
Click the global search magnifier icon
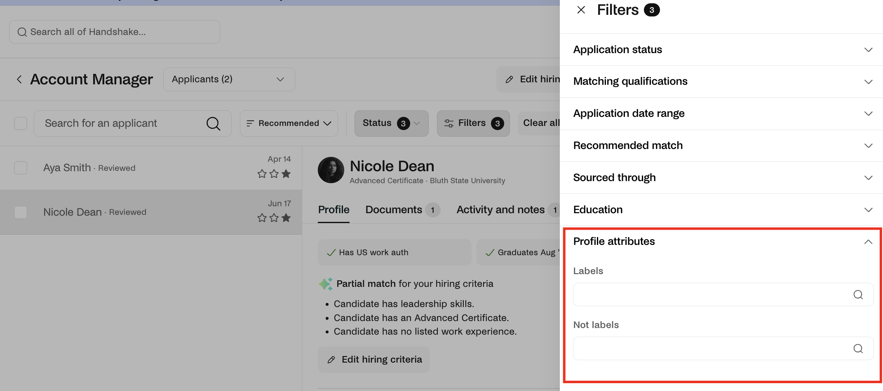tap(22, 32)
